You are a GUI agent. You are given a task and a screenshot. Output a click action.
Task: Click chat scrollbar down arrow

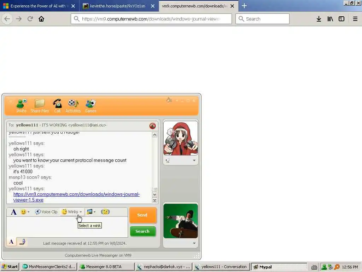155,194
